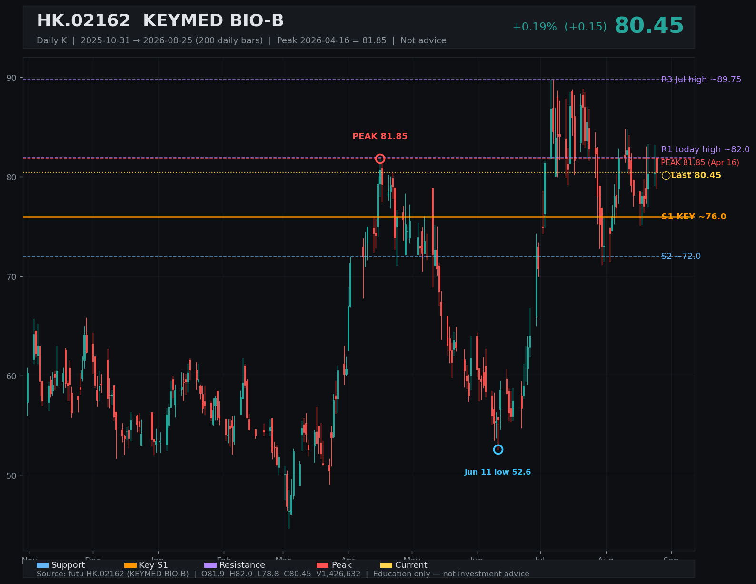Select the purple Resistance legend swatch

coord(210,565)
